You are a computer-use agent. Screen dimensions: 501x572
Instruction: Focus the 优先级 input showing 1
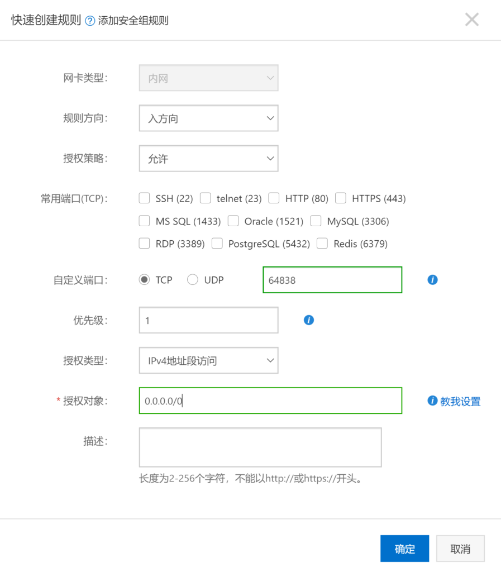208,320
